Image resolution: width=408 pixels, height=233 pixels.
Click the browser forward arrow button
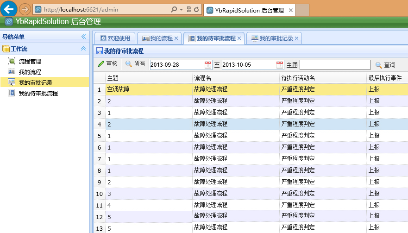[x=25, y=9]
